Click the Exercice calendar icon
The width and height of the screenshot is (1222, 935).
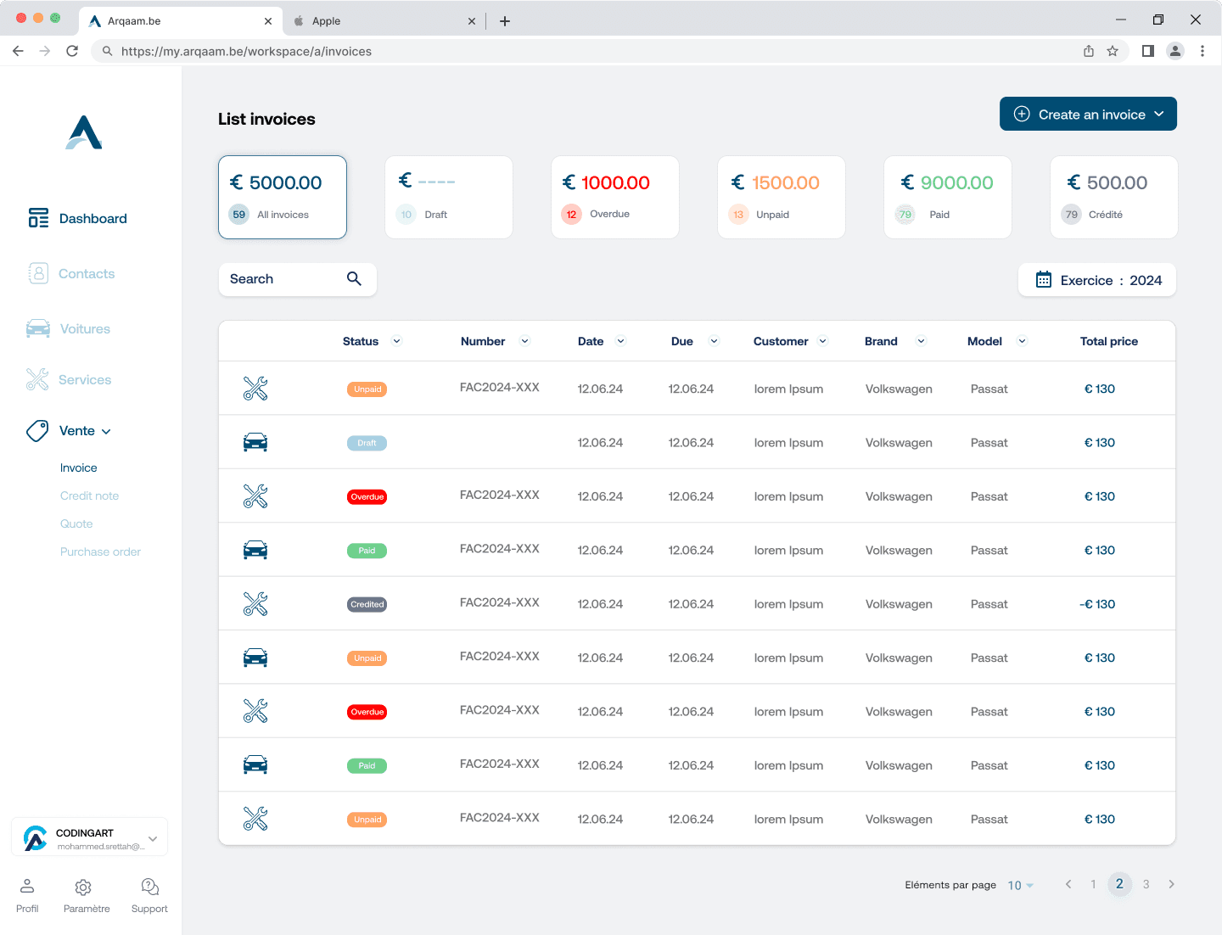click(1044, 279)
